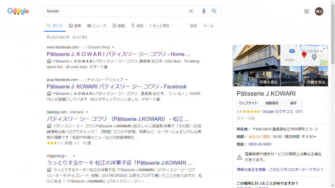335x188 pixels.
Task: Open the Google account avatar menu
Action: point(319,11)
